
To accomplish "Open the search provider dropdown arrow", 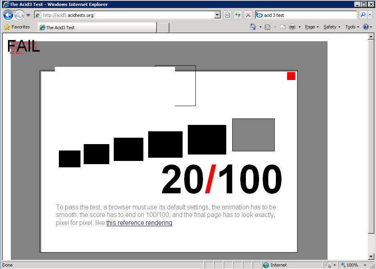I will coord(370,15).
